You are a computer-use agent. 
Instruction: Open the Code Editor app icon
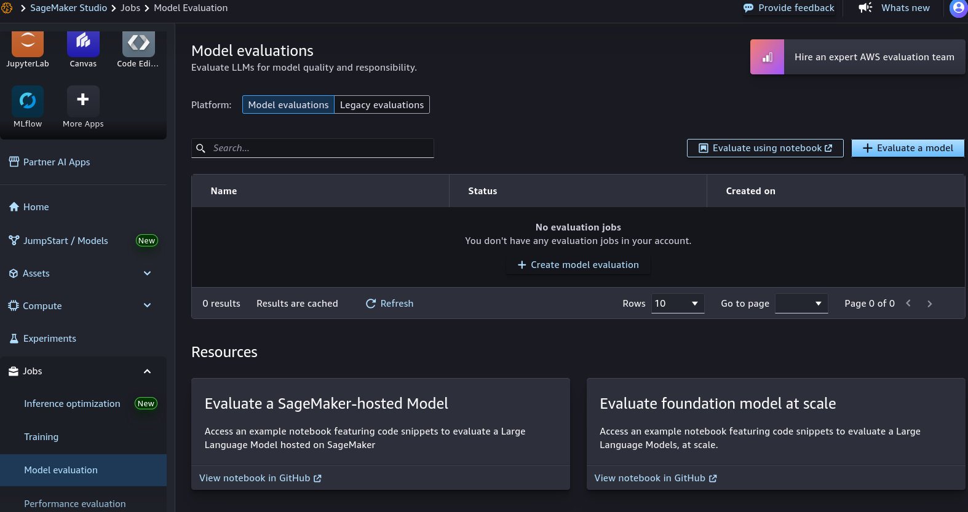138,42
